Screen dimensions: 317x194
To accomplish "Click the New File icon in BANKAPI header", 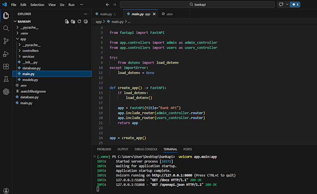I will point(67,21).
